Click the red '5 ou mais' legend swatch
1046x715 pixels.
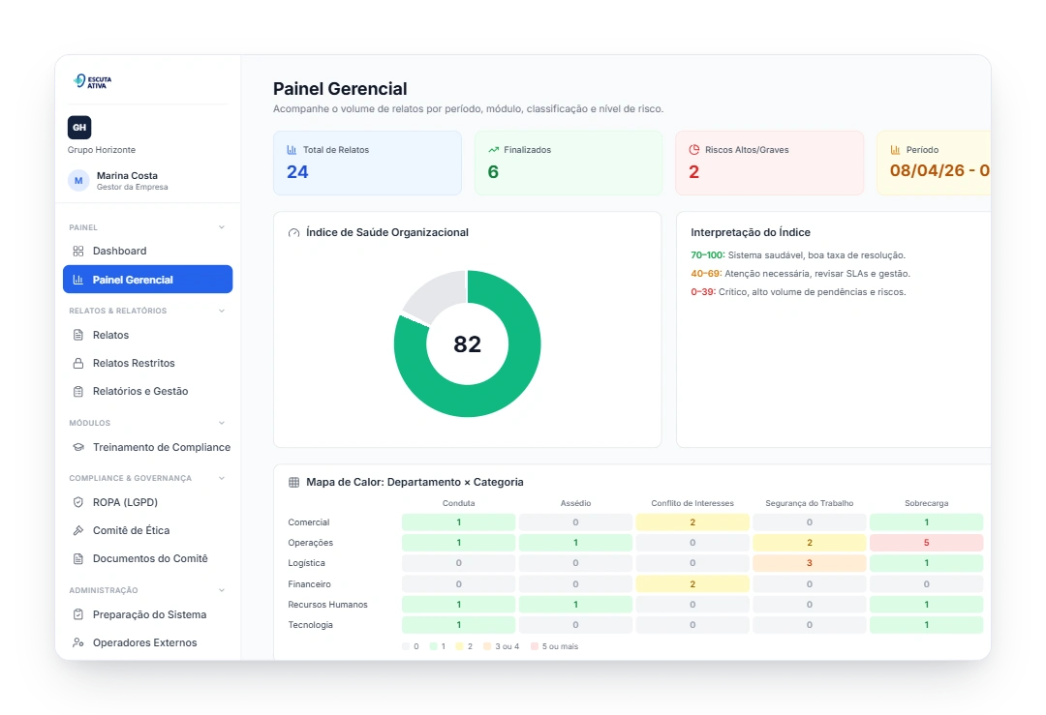(535, 646)
